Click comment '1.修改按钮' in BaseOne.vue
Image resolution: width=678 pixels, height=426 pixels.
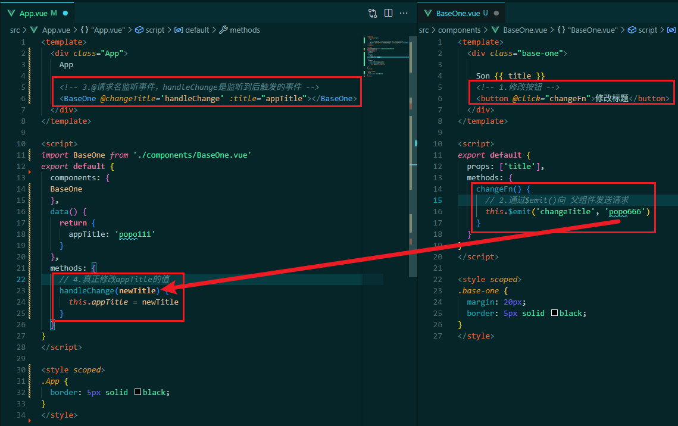point(518,87)
